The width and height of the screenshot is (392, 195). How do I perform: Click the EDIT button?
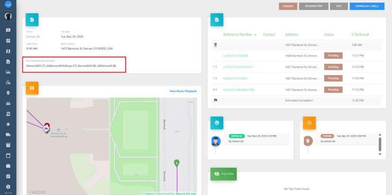pyautogui.click(x=339, y=6)
